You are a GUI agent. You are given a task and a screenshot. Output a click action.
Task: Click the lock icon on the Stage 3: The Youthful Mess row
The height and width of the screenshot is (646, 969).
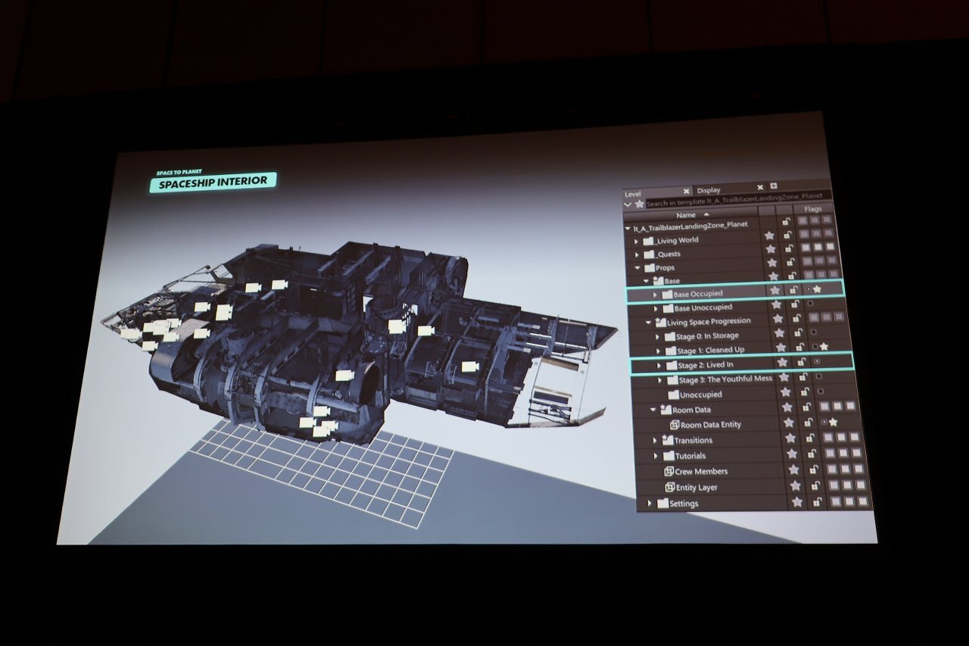pos(804,377)
